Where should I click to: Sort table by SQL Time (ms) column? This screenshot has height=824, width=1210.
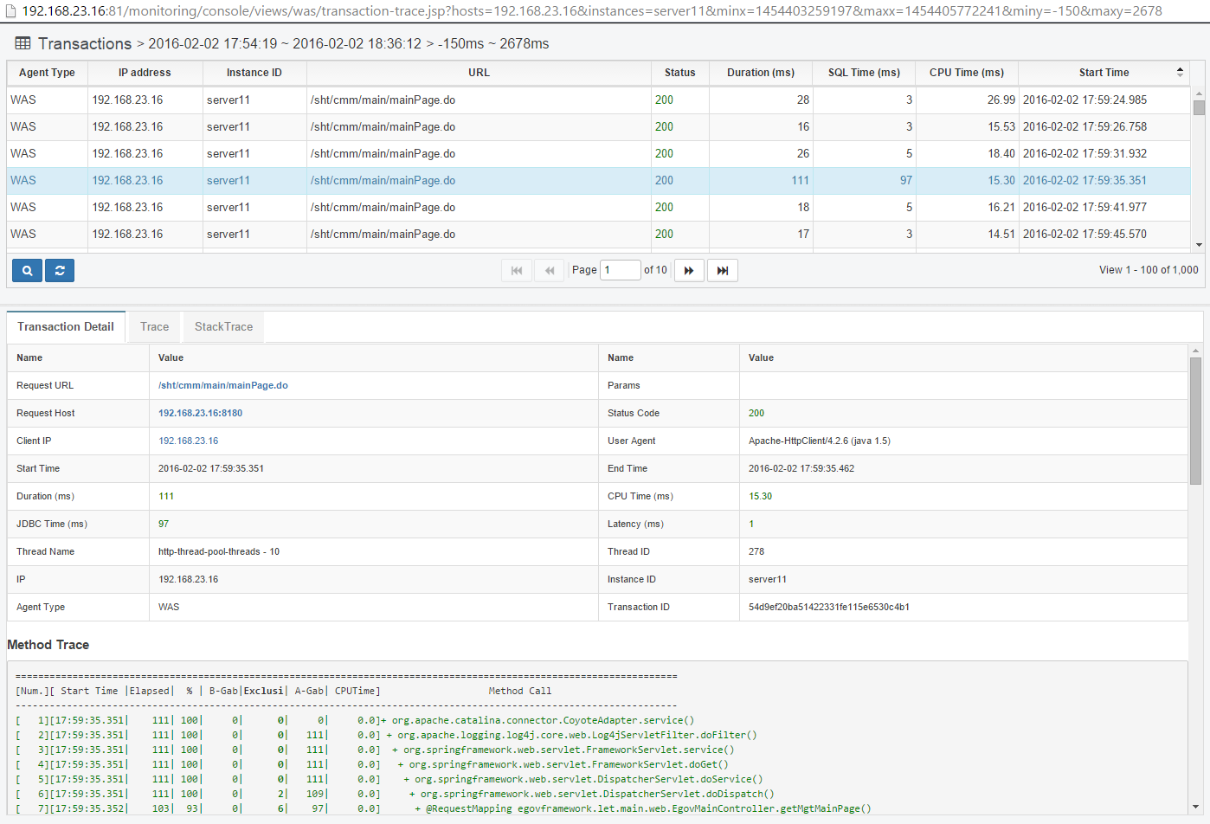(864, 73)
